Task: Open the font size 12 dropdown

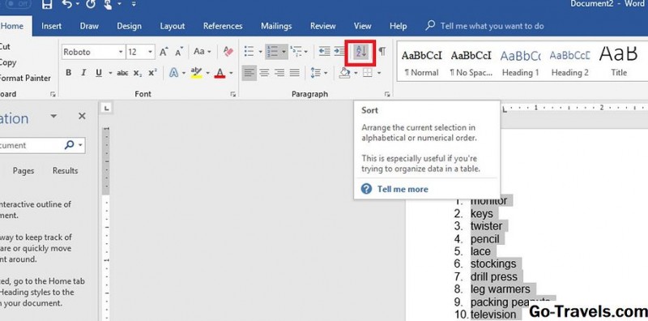Action: tap(151, 52)
